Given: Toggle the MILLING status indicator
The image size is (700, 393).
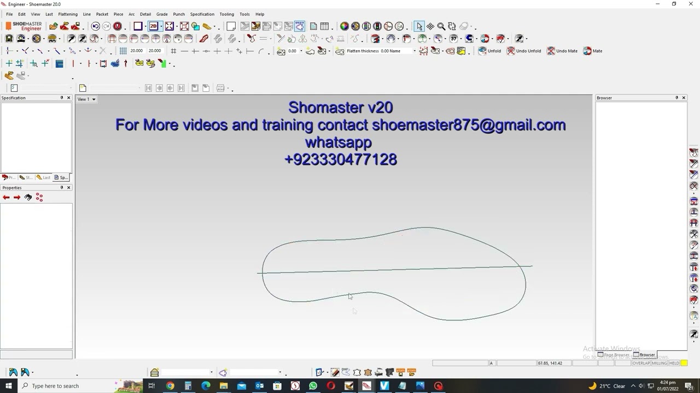Looking at the screenshot, I should 659,363.
